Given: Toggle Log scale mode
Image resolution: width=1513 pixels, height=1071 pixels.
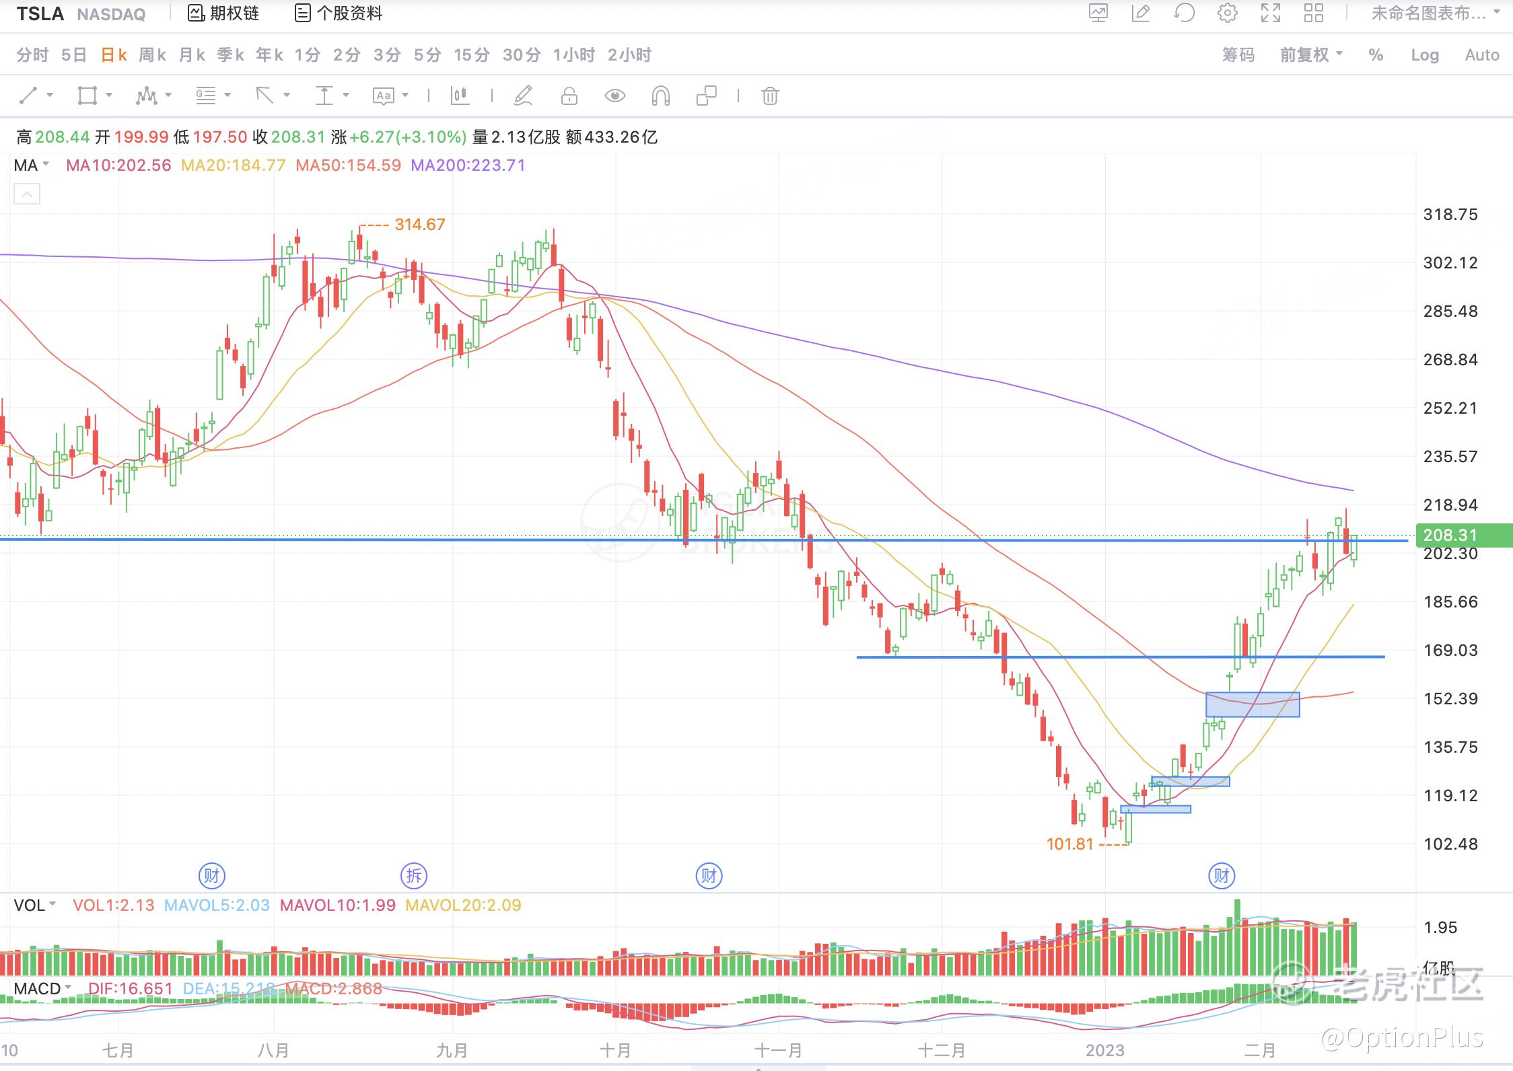Looking at the screenshot, I should pos(1424,55).
